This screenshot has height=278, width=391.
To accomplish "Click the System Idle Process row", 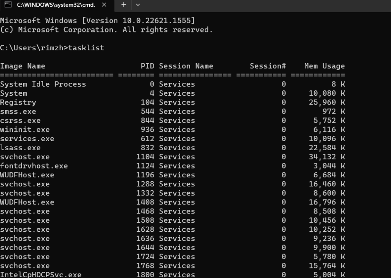I will (43, 84).
